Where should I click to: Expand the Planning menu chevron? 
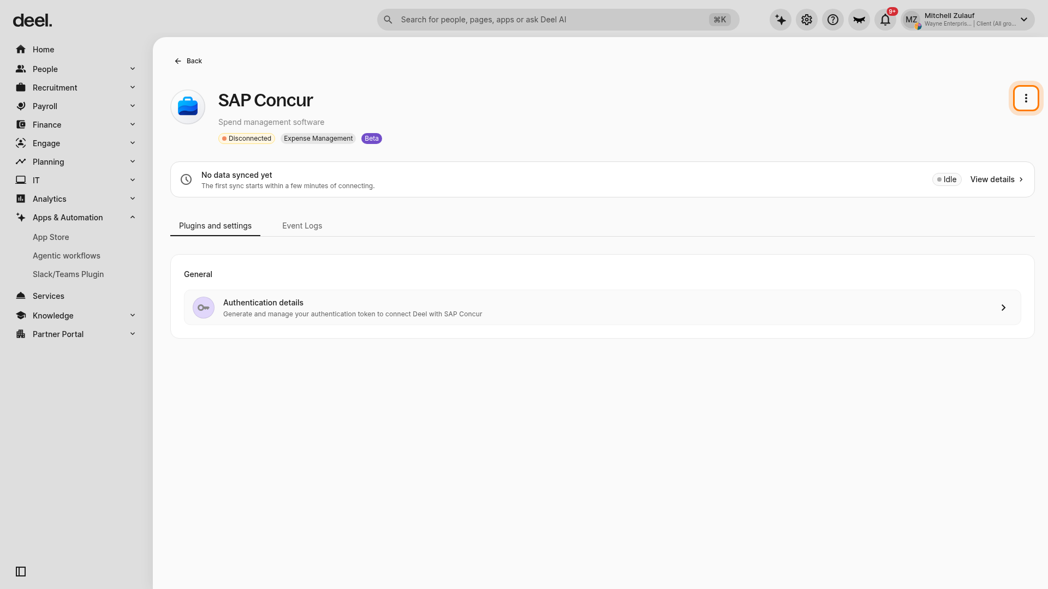click(x=133, y=161)
